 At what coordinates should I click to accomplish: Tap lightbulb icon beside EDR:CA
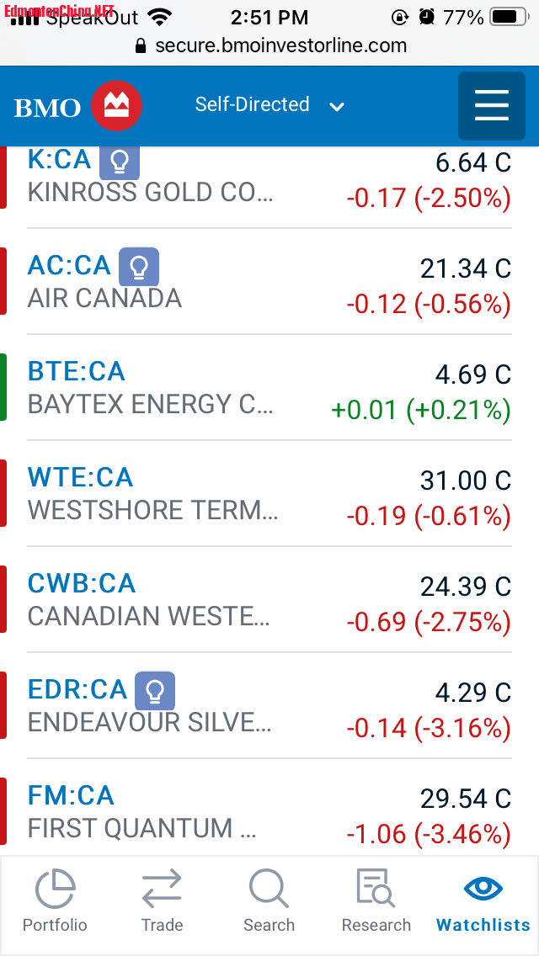pos(155,691)
